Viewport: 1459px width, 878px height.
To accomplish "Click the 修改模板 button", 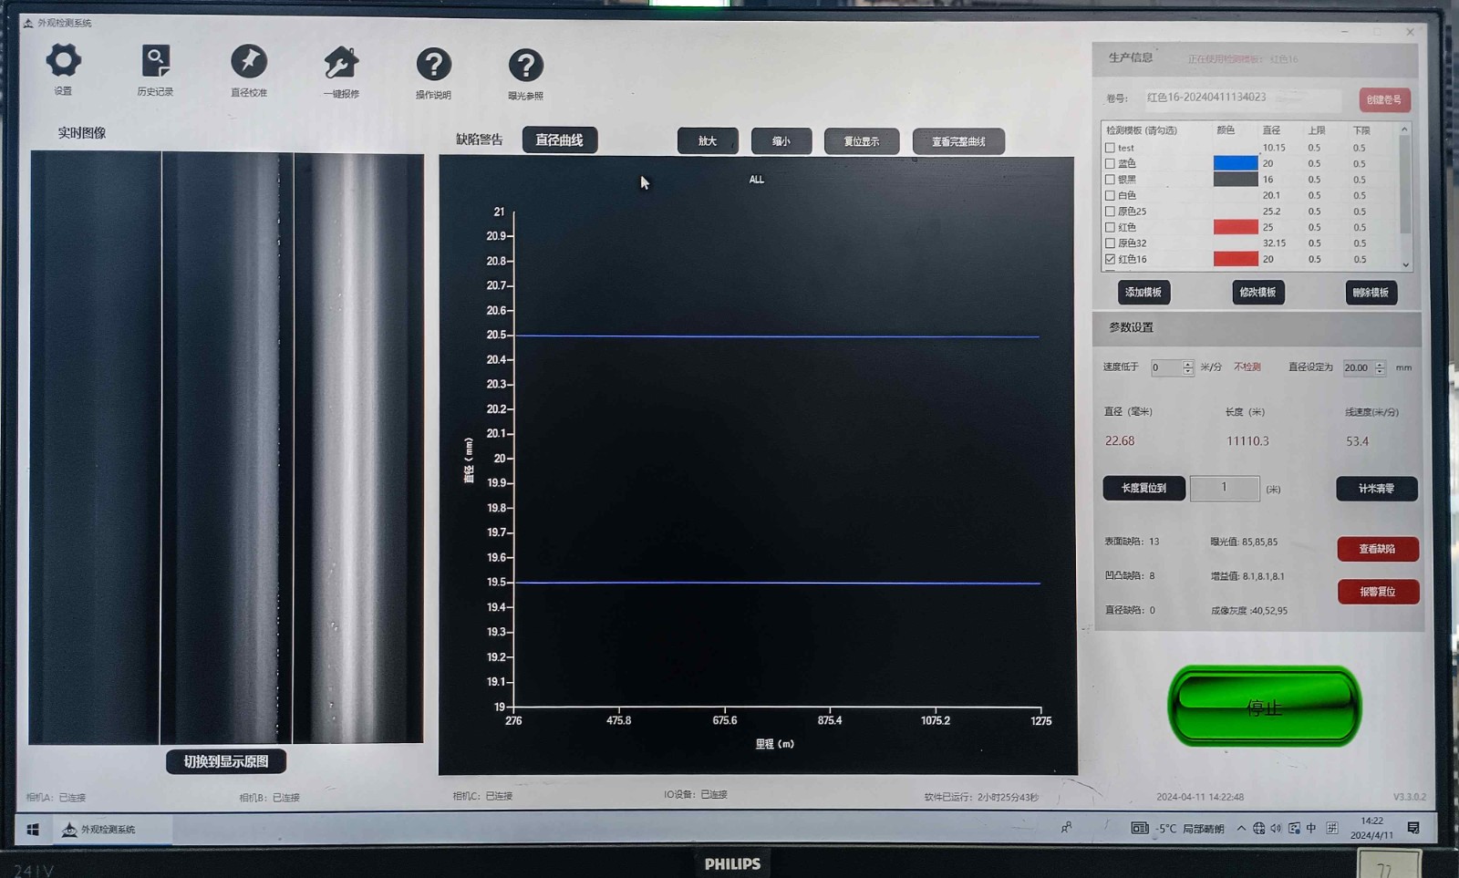I will click(x=1258, y=292).
